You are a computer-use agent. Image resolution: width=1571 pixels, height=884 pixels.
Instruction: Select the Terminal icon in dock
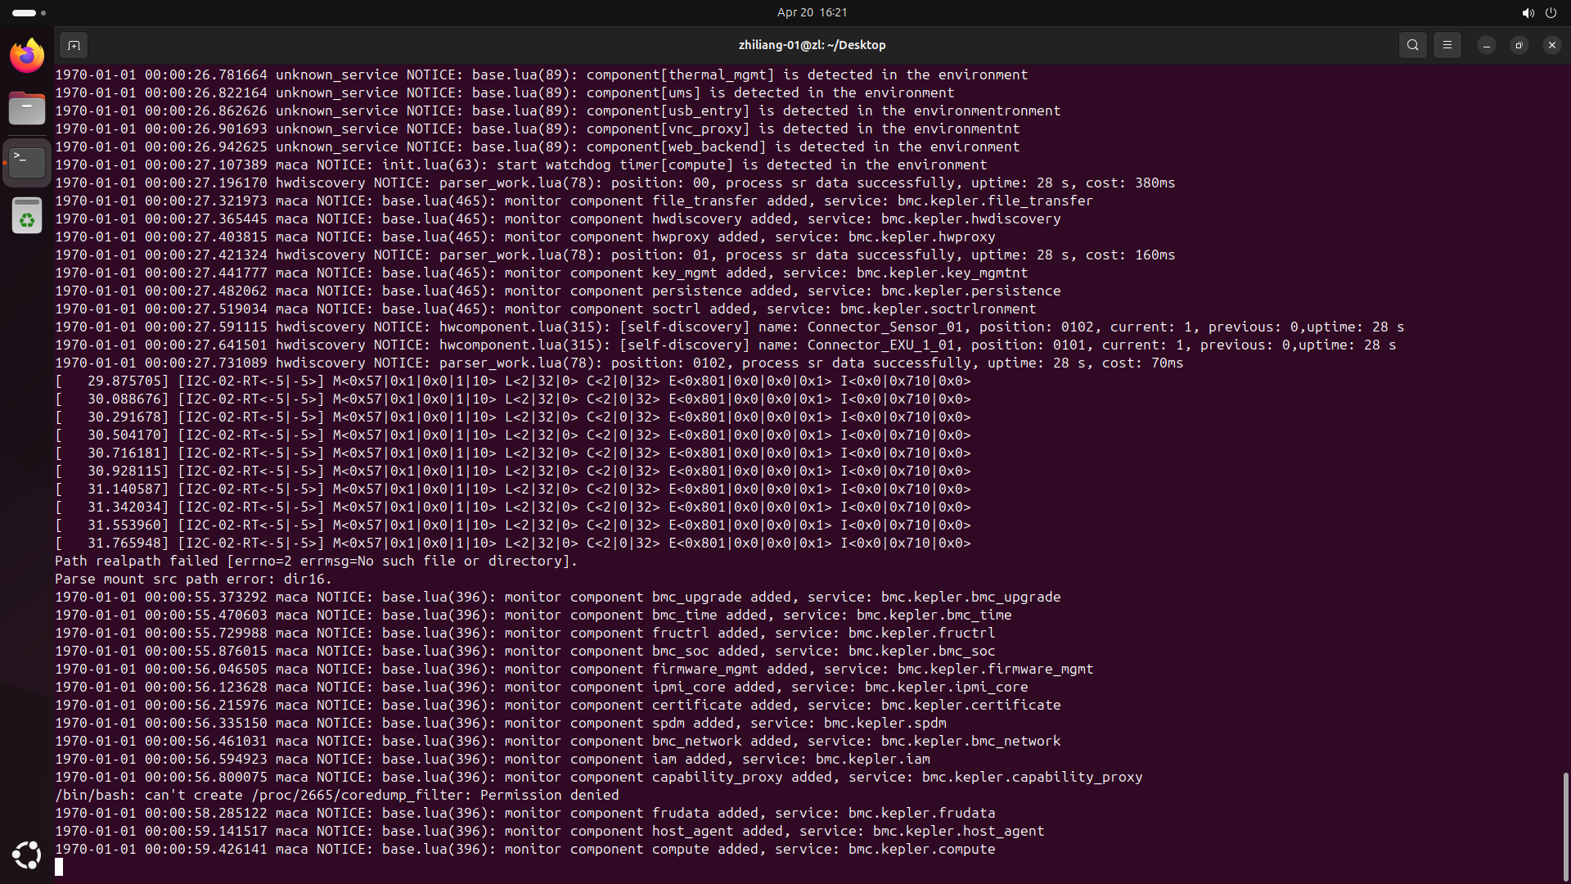[27, 162]
